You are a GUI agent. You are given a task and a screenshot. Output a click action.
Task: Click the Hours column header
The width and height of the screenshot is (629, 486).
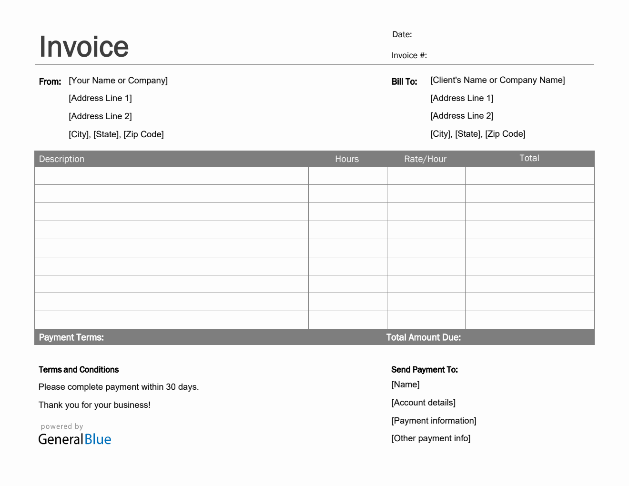pyautogui.click(x=346, y=159)
